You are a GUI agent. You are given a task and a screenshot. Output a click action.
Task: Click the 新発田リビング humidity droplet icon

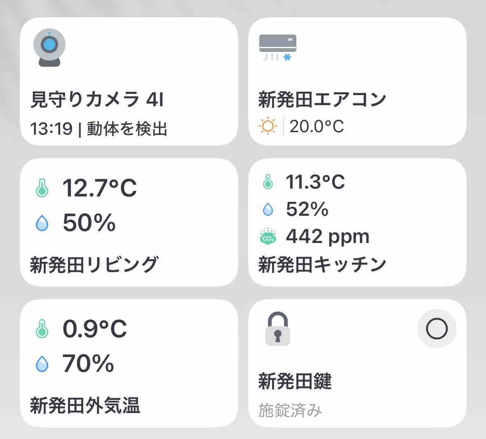(42, 223)
